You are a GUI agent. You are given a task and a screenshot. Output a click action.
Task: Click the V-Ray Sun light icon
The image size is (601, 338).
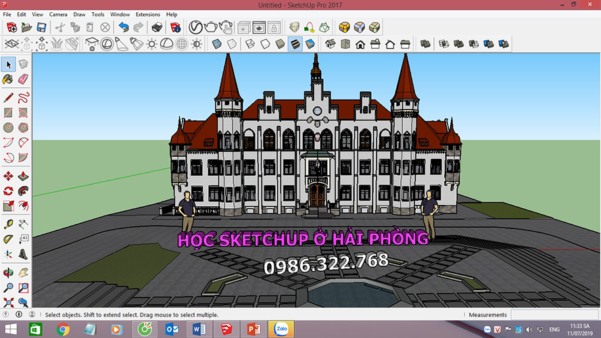[x=152, y=44]
